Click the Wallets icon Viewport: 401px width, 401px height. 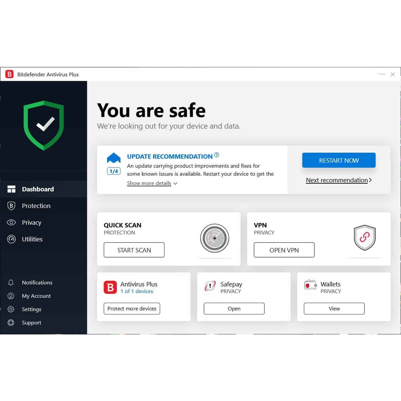311,285
